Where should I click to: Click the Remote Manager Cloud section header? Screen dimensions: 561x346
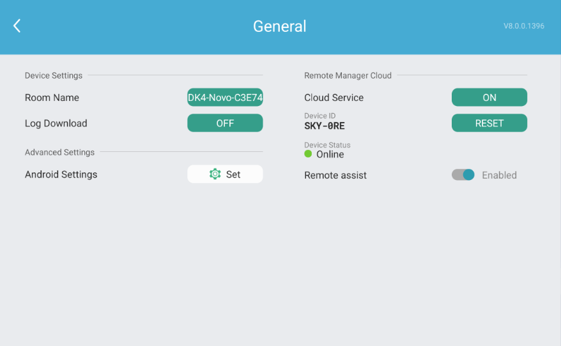click(348, 75)
